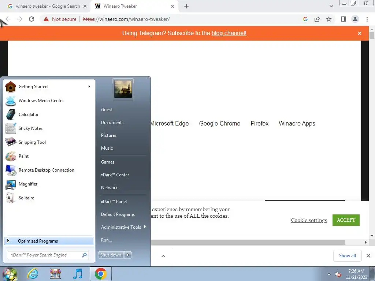This screenshot has height=281, width=375.
Task: Open Remote Desktop Connection
Action: point(49,170)
